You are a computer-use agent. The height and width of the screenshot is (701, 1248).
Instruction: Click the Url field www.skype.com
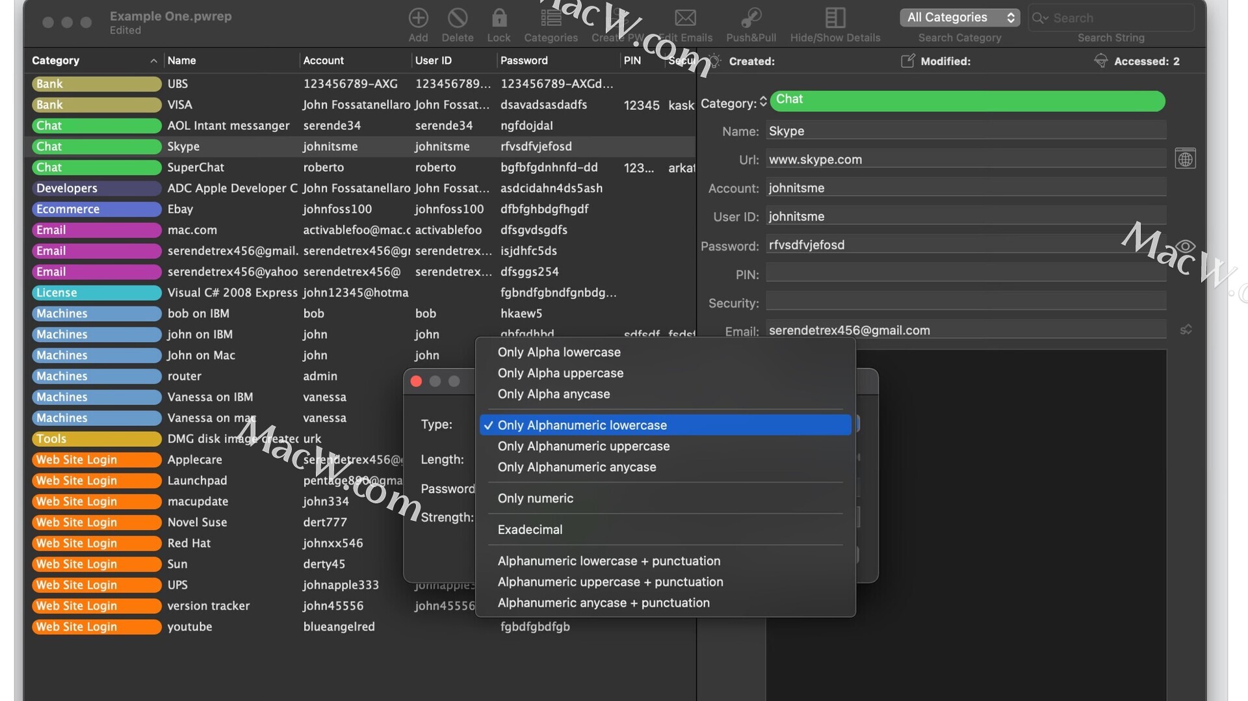tap(966, 160)
